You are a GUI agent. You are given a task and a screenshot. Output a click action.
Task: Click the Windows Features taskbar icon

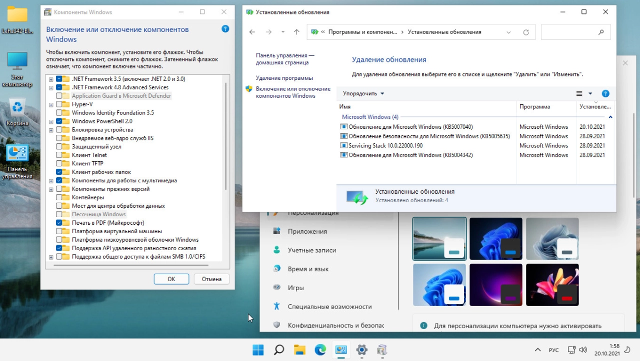coord(382,350)
